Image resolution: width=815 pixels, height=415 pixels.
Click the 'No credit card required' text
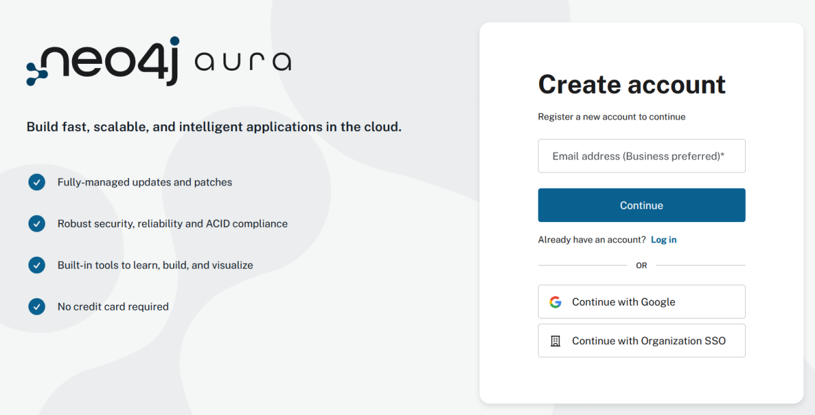pos(113,307)
